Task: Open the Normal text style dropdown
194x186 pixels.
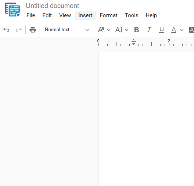Action: (x=67, y=30)
